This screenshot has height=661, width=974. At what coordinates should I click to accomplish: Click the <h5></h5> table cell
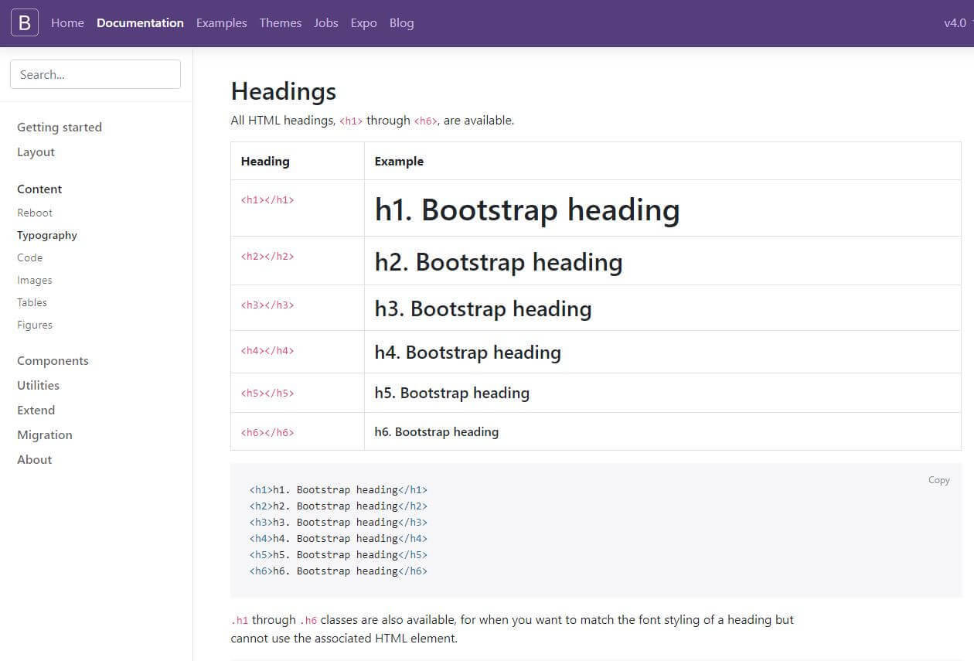point(298,393)
